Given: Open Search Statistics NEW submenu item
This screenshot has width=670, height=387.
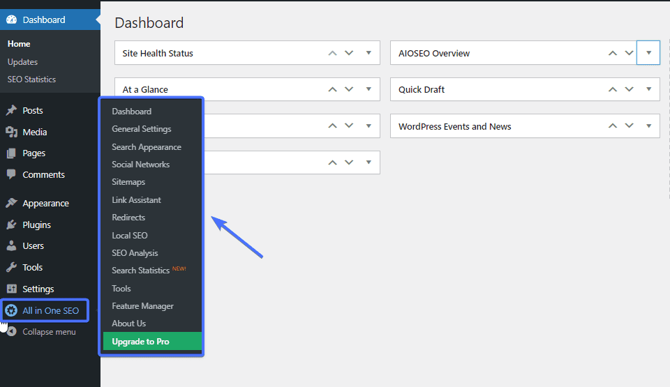Looking at the screenshot, I should (149, 271).
